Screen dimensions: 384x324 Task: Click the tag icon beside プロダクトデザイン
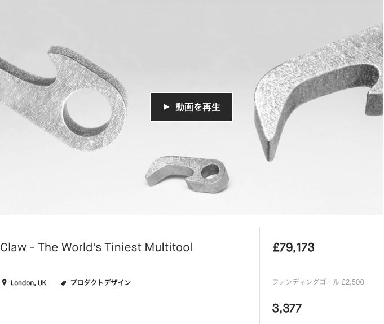63,283
